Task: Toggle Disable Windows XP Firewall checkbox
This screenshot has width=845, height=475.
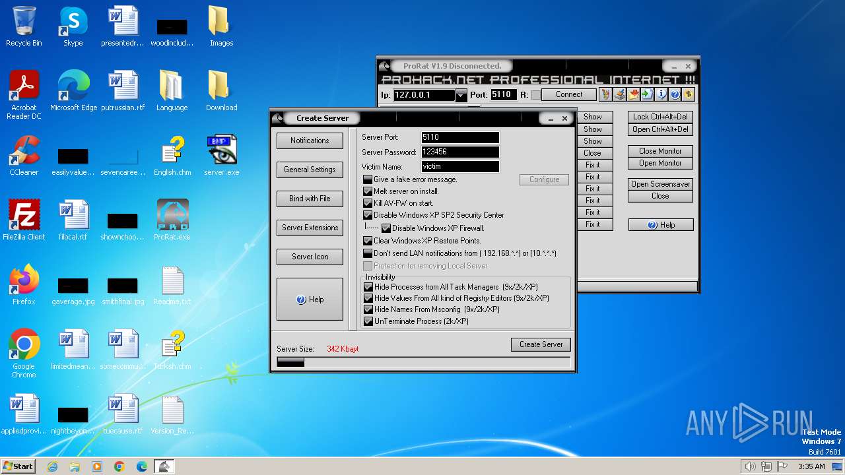Action: 386,228
